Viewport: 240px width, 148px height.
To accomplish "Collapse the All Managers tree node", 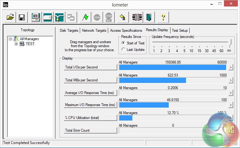I will click(x=10, y=39).
